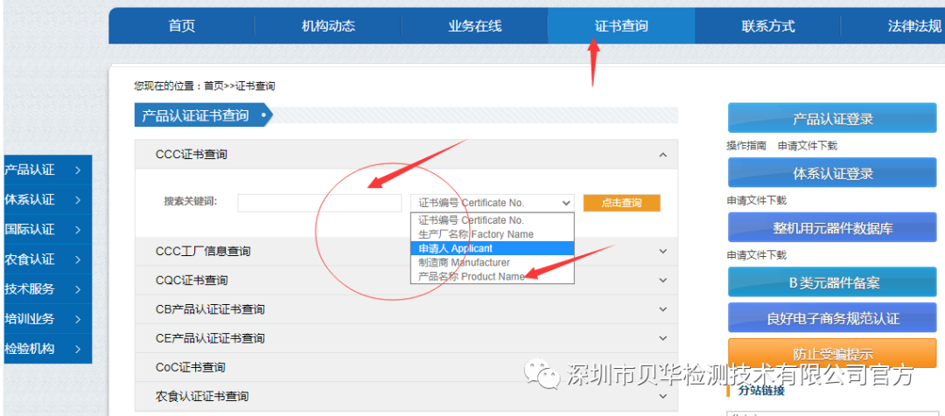
Task: Expand the CB产品认证证书查询 chevron
Action: (x=663, y=309)
